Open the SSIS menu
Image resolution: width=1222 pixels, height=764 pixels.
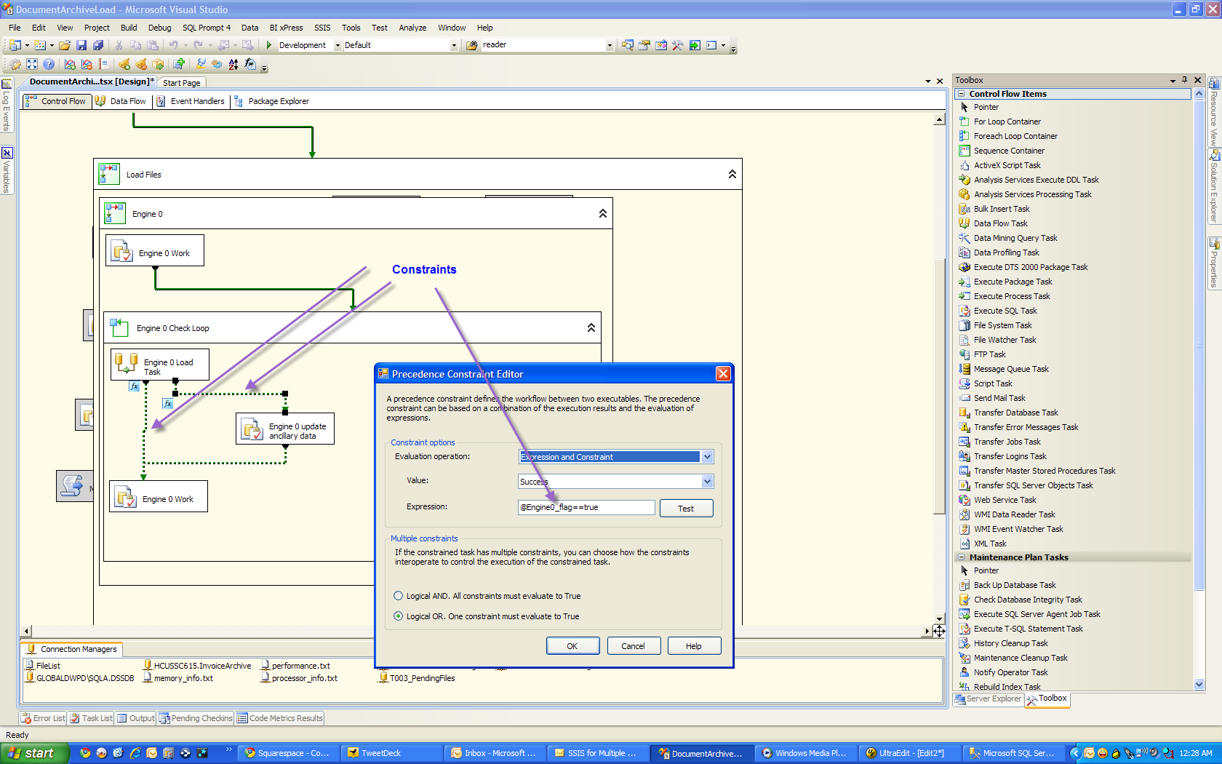click(322, 28)
